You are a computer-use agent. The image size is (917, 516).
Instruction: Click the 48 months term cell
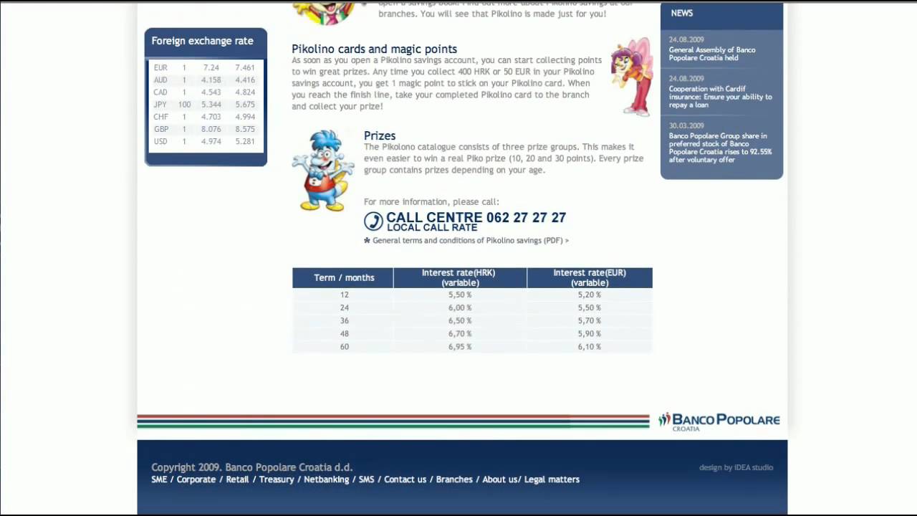(343, 334)
